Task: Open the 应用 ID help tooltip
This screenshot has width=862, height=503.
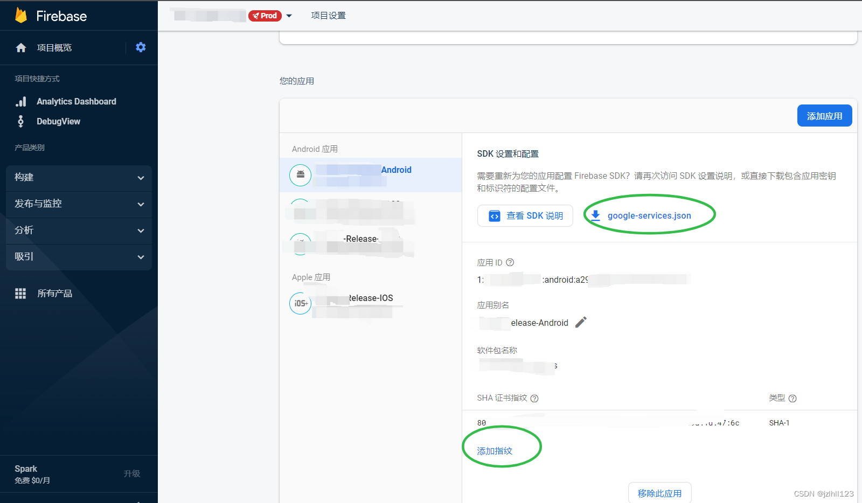Action: point(510,262)
